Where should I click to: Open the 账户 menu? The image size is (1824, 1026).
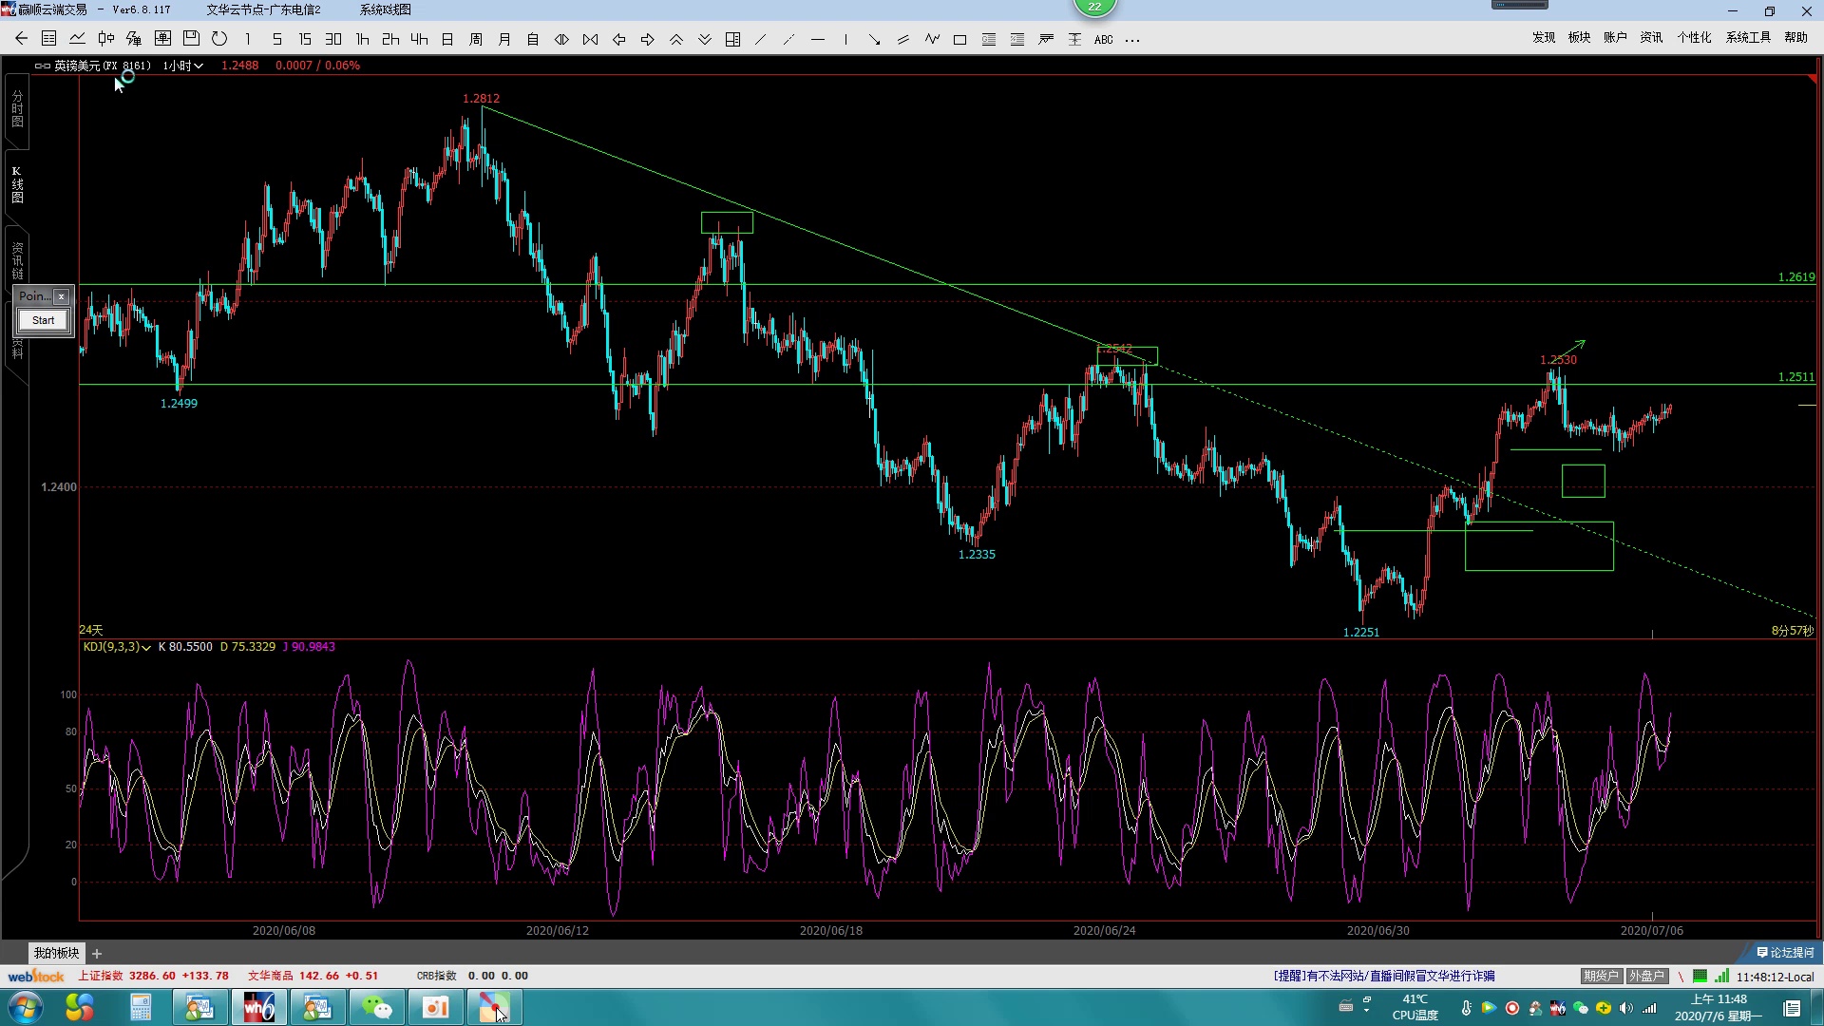1615,37
